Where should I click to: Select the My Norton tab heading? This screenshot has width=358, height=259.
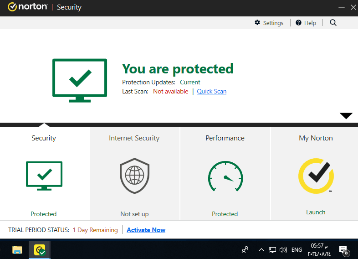pyautogui.click(x=316, y=138)
